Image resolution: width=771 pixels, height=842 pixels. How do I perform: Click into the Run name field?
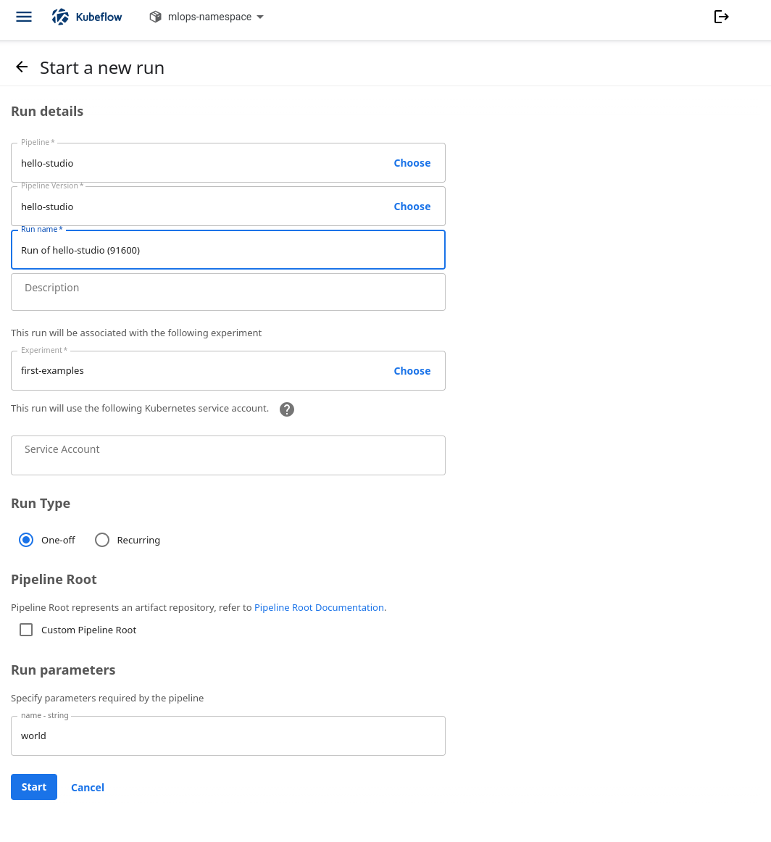click(x=228, y=250)
